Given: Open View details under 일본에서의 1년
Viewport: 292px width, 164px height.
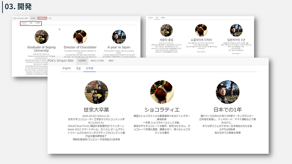Looking at the screenshot, I should [x=236, y=54].
